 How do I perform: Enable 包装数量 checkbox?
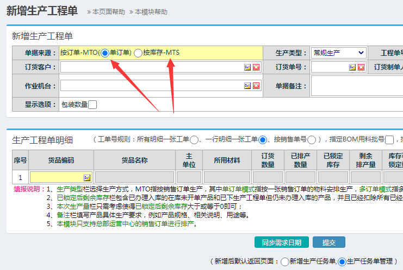(92, 105)
